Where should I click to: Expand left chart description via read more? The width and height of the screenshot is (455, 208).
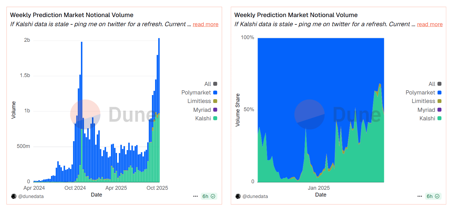coord(206,24)
